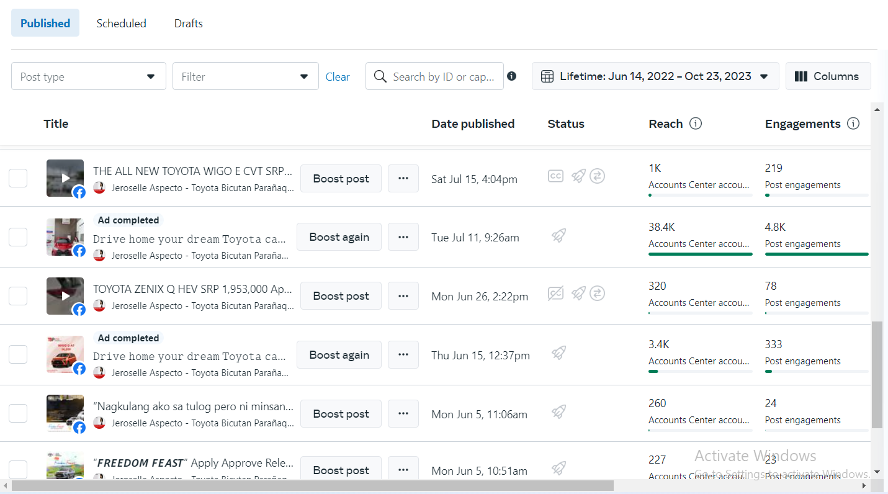Check the box for Nagkulang ako post
This screenshot has height=494, width=888.
(x=18, y=413)
